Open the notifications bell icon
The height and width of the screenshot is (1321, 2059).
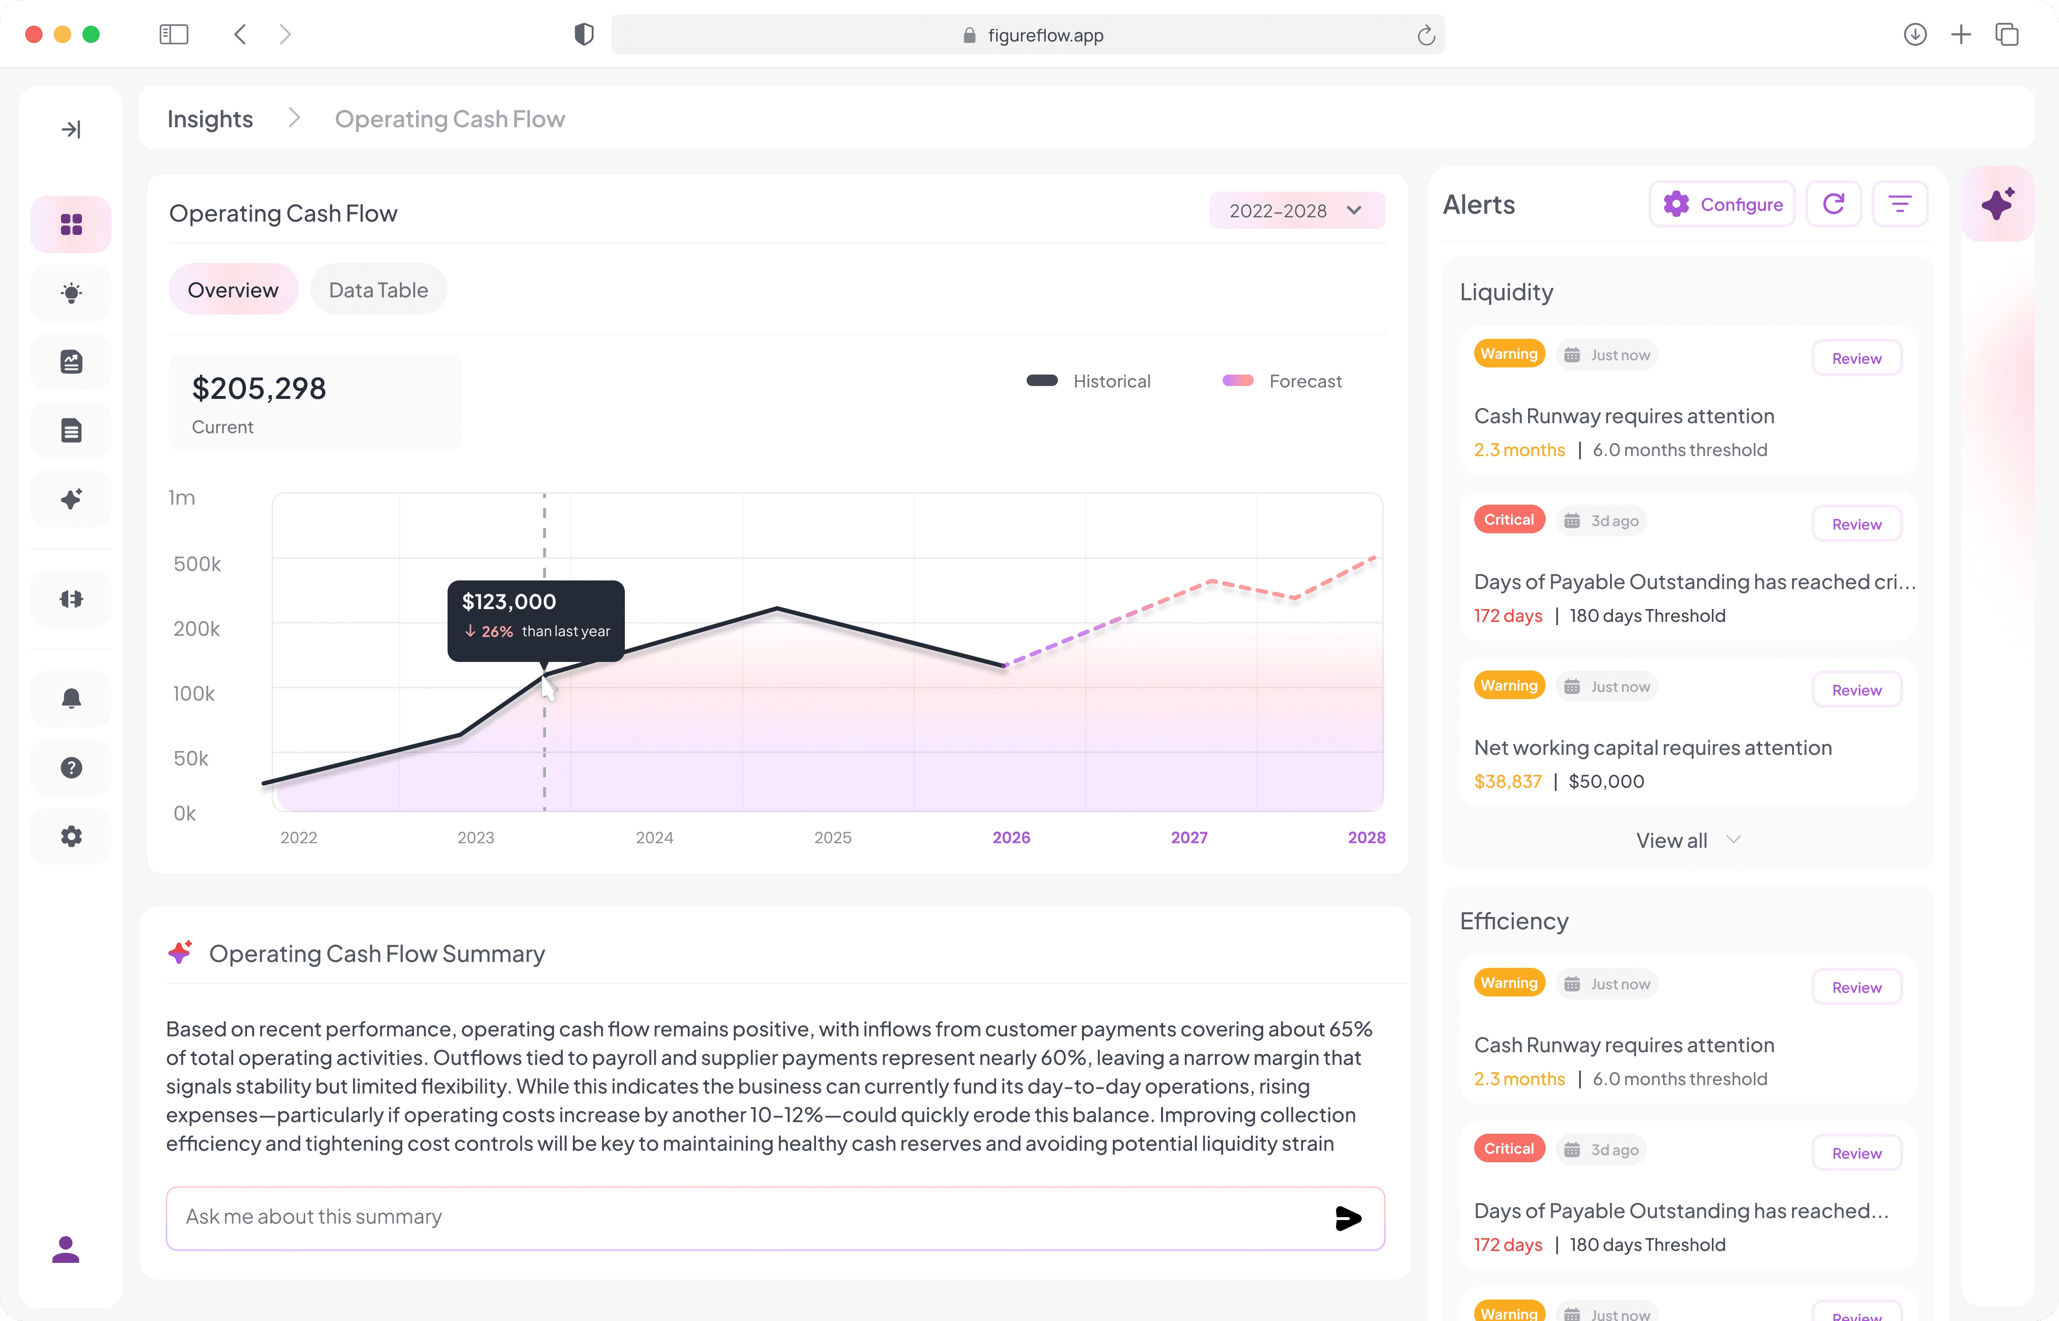point(71,698)
